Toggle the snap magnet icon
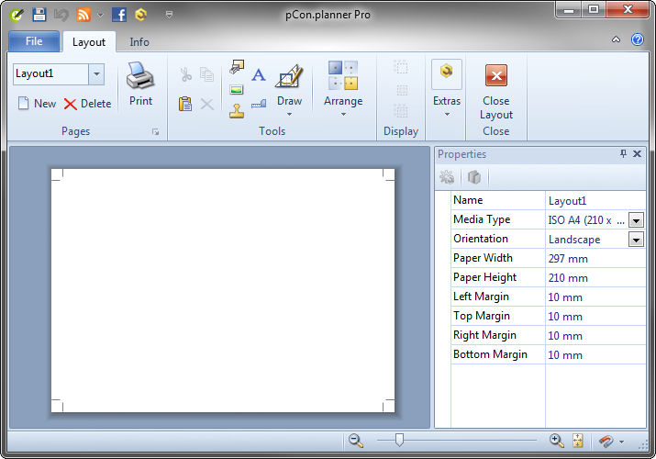This screenshot has height=459, width=656. 606,441
